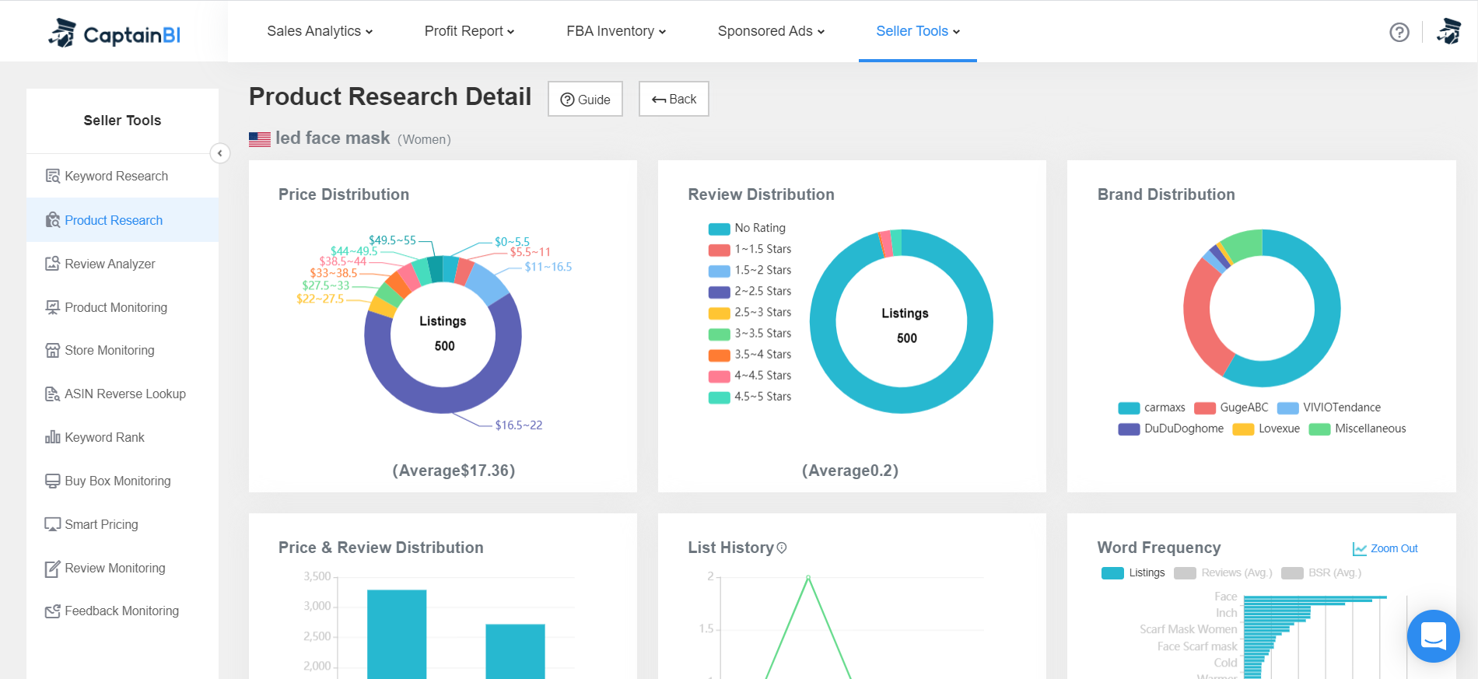Click the Guide button
Screen dimensions: 1478x679
click(585, 100)
